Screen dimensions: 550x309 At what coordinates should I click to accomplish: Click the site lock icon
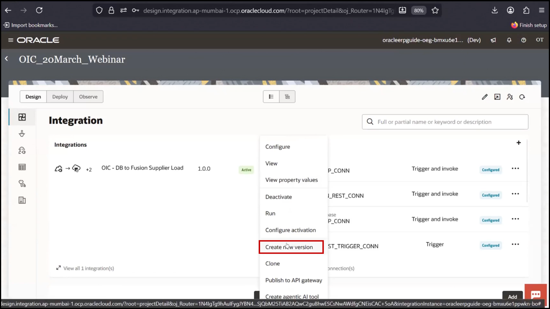(111, 11)
